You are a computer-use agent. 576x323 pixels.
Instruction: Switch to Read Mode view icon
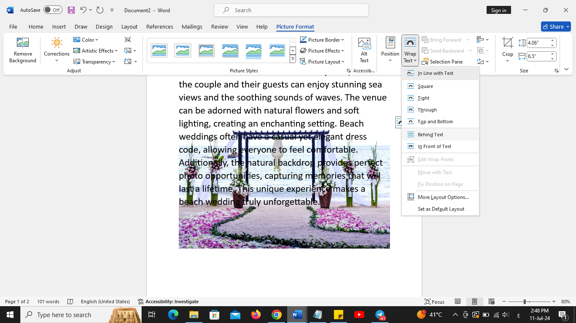tap(458, 302)
